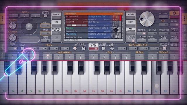This screenshot has height=105, width=187.
Task: Open the MENU button
Action: (131, 18)
